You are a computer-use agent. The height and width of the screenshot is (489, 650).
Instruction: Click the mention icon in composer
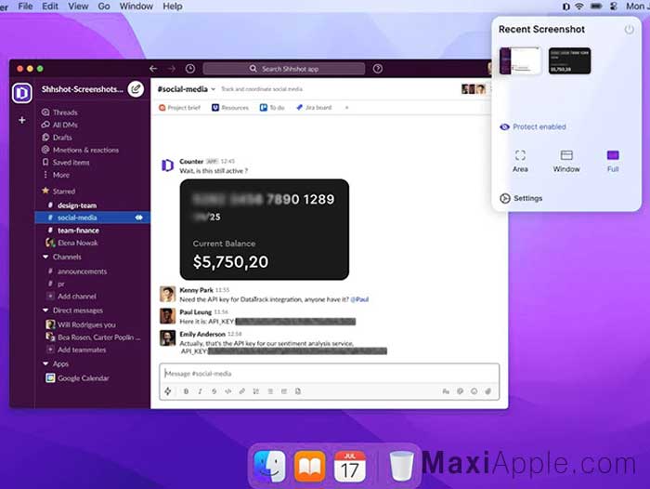461,391
